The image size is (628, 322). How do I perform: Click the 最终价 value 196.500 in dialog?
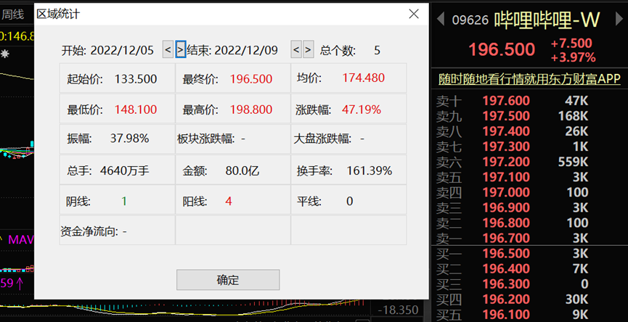click(251, 79)
